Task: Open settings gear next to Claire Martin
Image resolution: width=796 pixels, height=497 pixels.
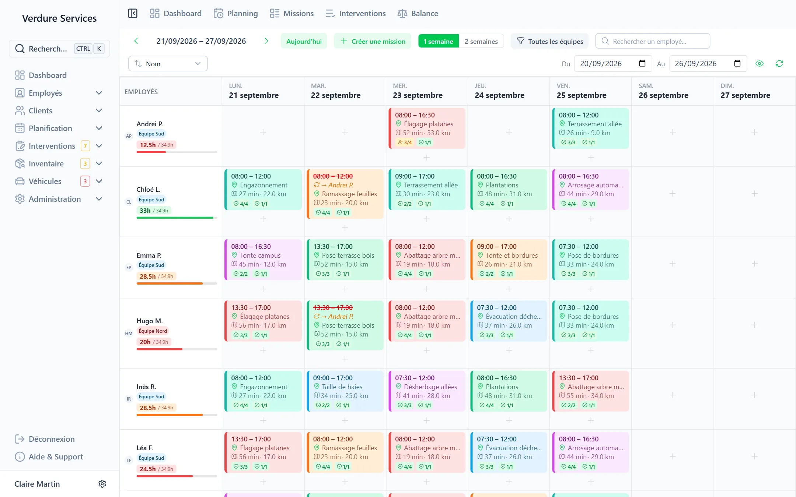Action: tap(102, 484)
